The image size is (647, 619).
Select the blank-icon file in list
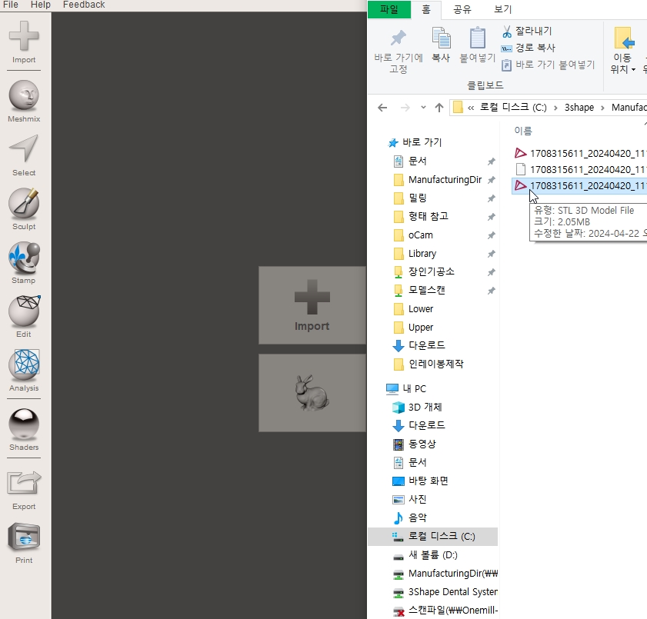point(579,169)
